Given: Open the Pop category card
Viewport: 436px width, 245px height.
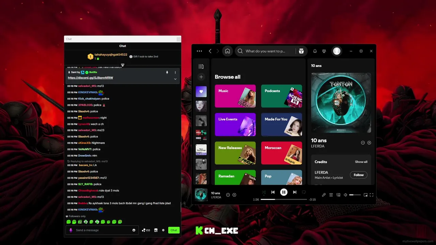Looking at the screenshot, I should pos(281,177).
